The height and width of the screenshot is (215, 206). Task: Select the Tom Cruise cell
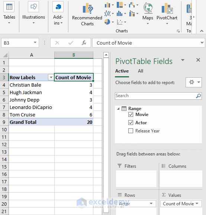(32, 115)
